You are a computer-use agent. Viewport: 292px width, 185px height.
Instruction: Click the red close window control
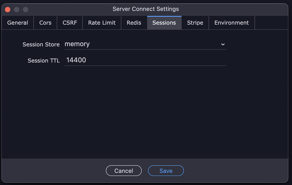click(x=7, y=9)
